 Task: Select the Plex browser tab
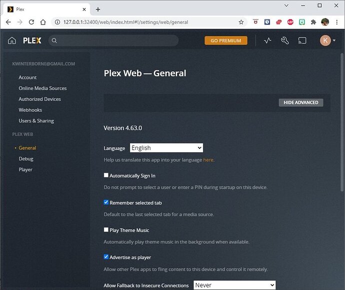46,9
